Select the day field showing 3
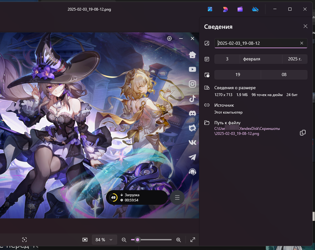The height and width of the screenshot is (250, 315). [227, 59]
